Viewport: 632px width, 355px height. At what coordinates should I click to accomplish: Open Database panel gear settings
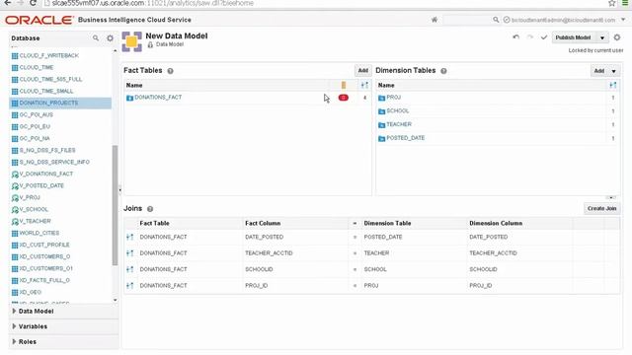(x=110, y=37)
